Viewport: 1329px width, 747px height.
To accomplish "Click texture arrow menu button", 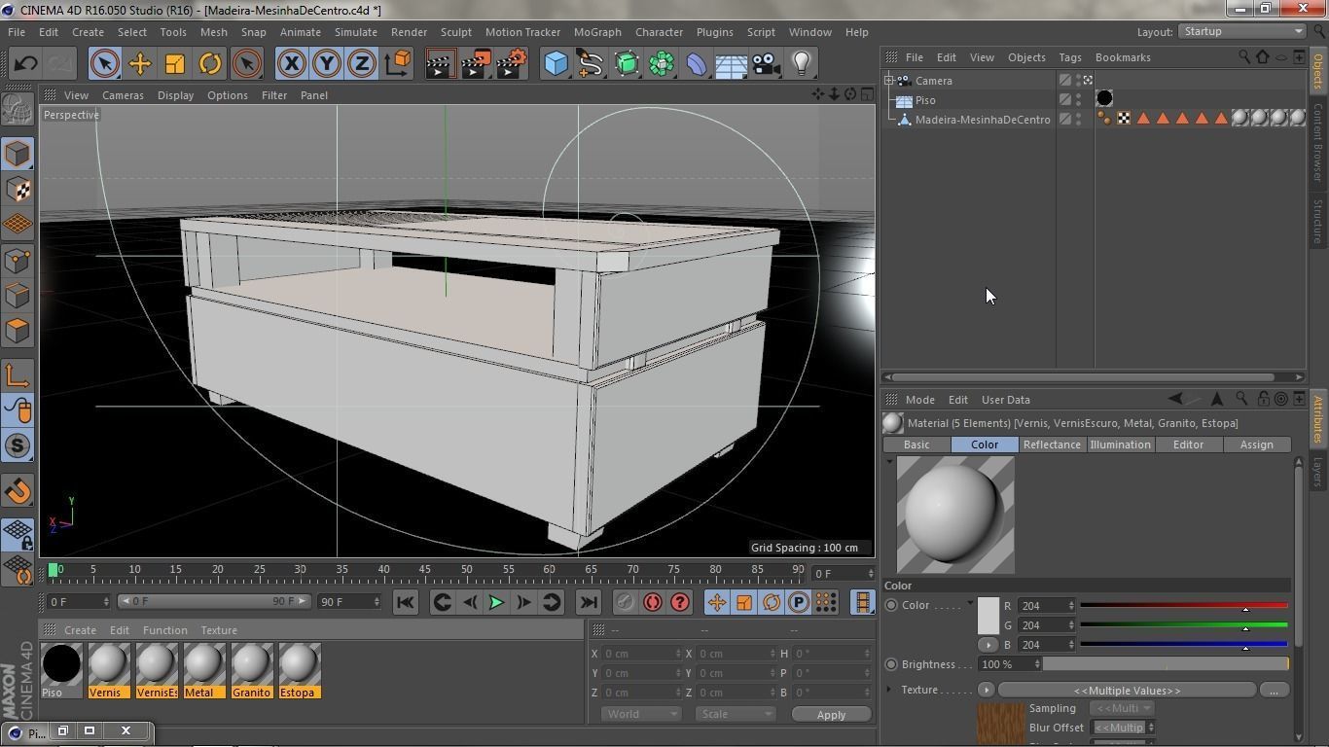I will tap(986, 690).
